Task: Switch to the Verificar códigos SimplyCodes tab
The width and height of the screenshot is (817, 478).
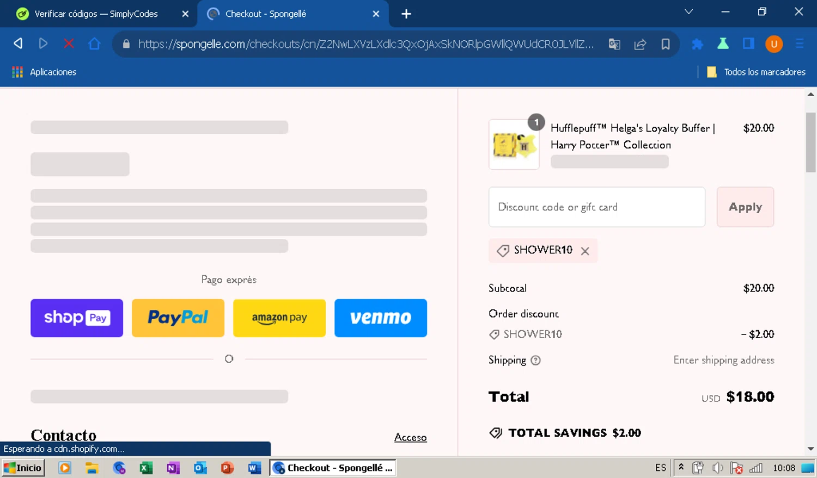Action: pos(96,14)
